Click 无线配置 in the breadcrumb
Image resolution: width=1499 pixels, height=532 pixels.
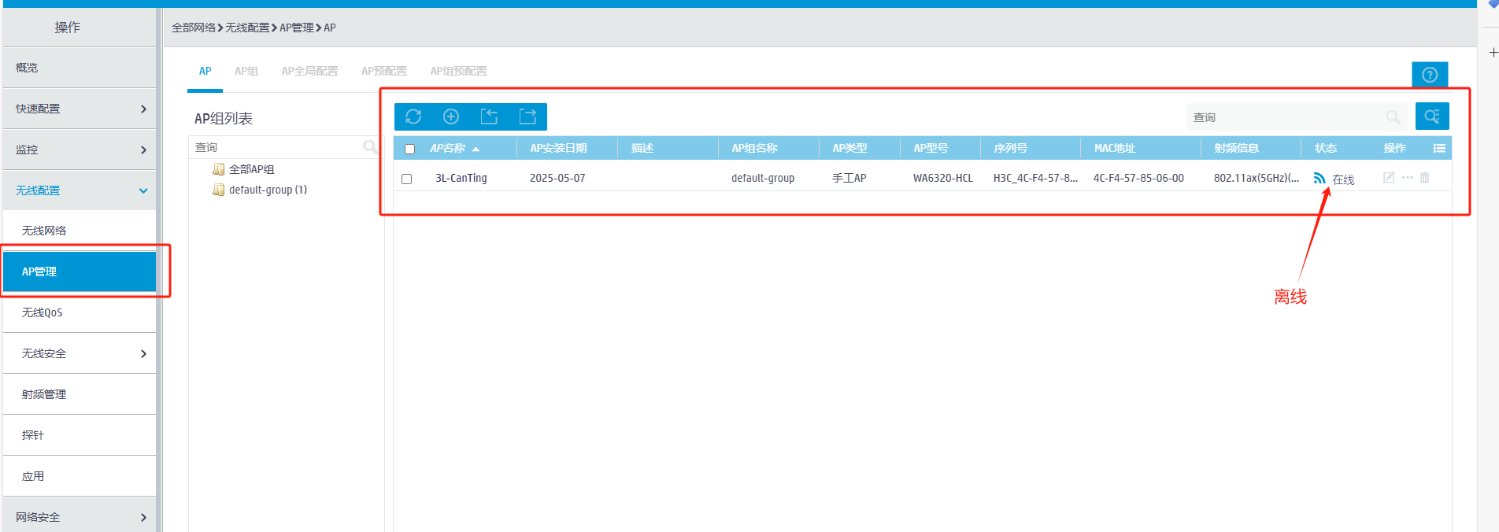pyautogui.click(x=247, y=28)
